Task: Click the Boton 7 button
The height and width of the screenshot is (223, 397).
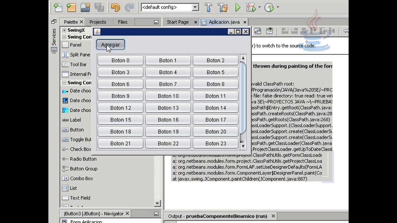Action: click(168, 84)
